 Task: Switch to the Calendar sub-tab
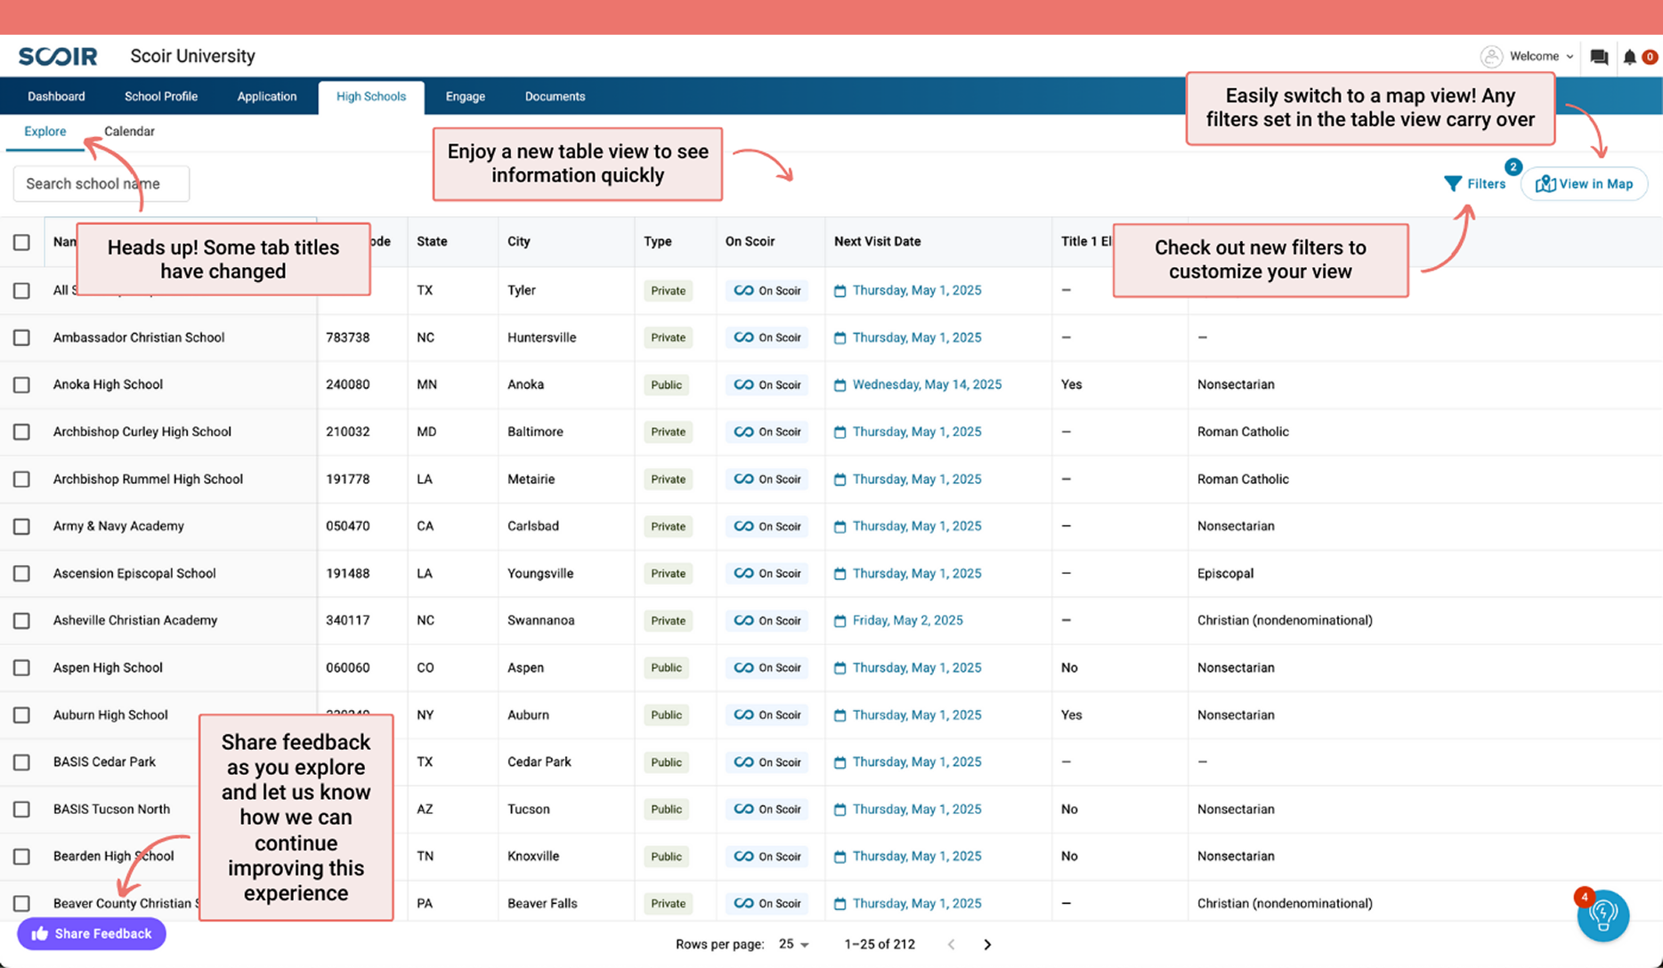[129, 131]
